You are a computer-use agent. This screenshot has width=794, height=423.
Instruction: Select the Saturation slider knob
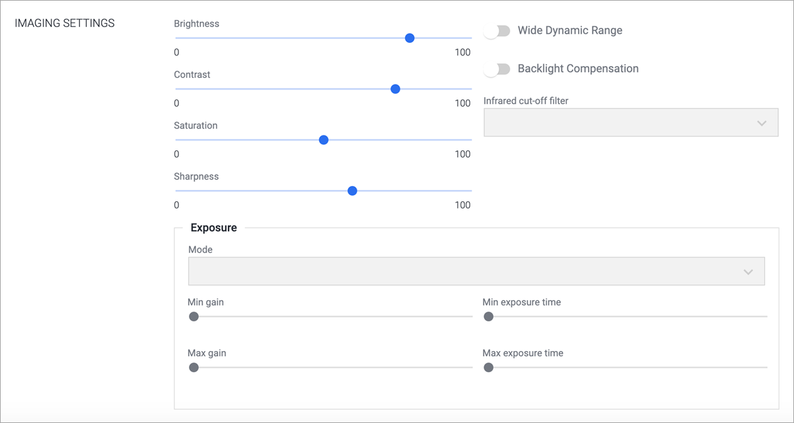point(324,140)
